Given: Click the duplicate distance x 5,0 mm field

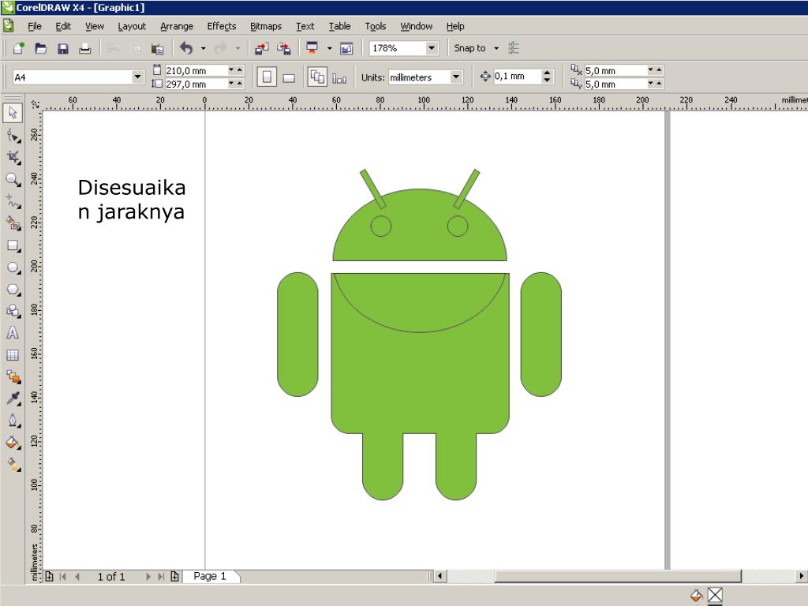Looking at the screenshot, I should click(x=615, y=70).
